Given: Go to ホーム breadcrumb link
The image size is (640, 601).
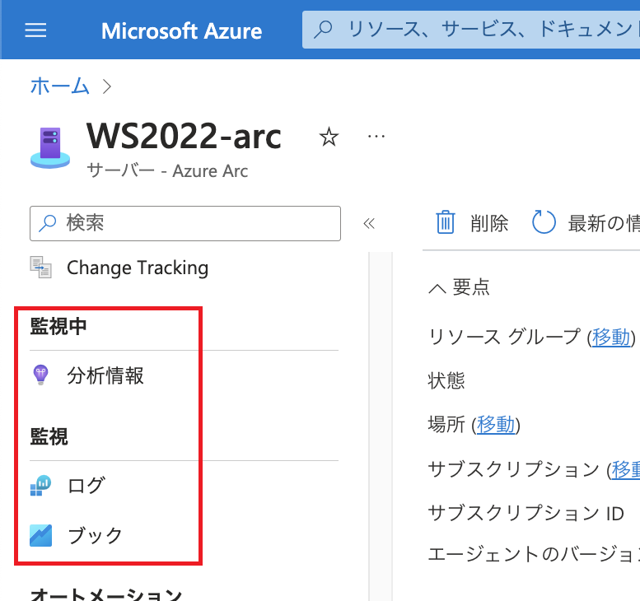Looking at the screenshot, I should (x=59, y=86).
